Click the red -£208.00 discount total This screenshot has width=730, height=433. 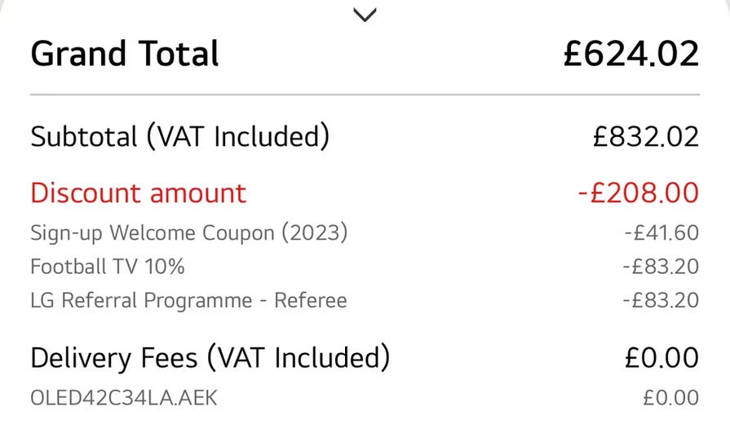pos(638,193)
